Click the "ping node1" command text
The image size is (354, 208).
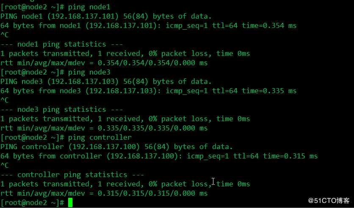point(89,7)
